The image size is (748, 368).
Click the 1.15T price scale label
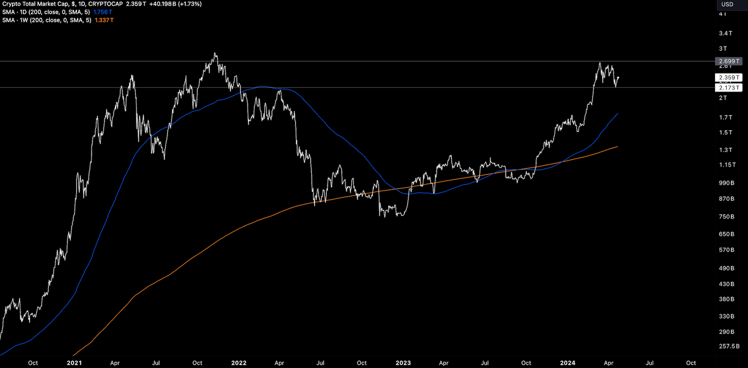coord(727,165)
